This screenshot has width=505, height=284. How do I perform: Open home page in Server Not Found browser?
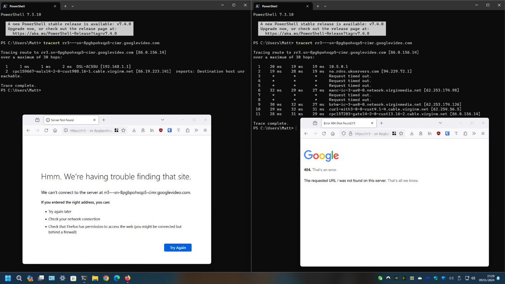[55, 130]
